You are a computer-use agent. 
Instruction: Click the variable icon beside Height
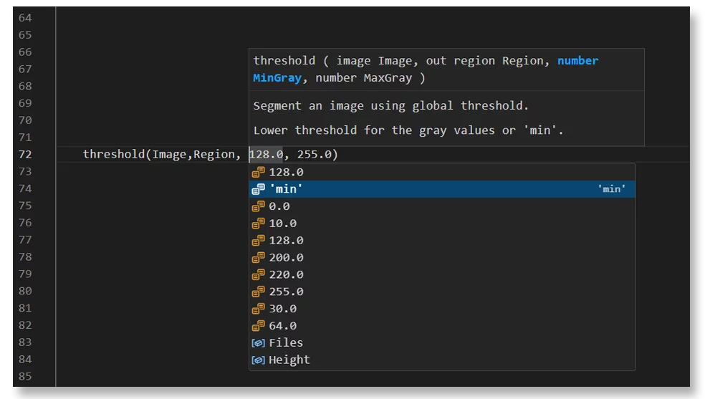[x=259, y=360]
